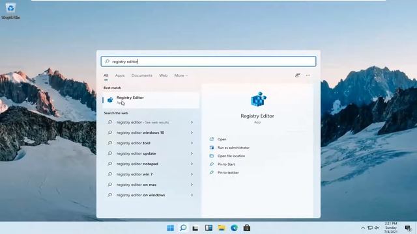
Task: Click the muted volume icon in system tray
Action: point(377,227)
